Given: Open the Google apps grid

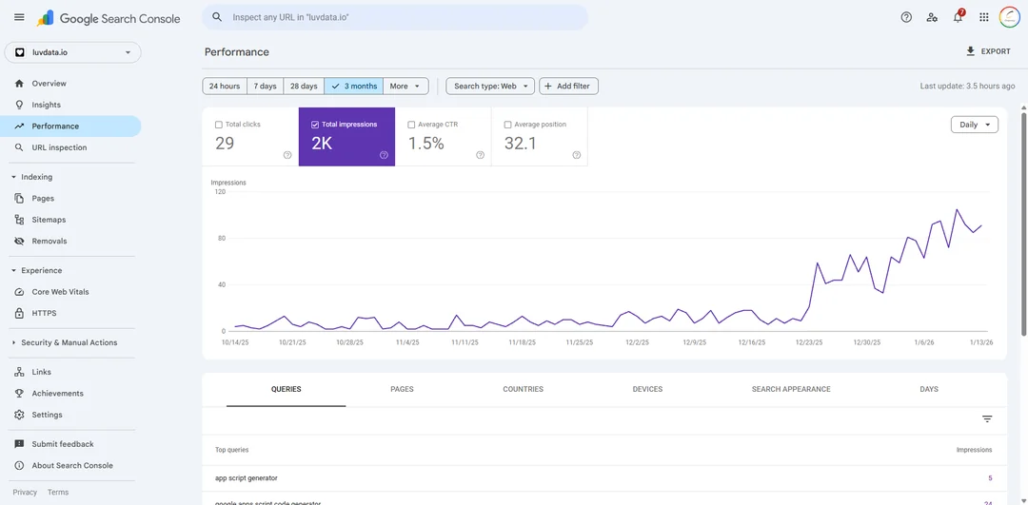Looking at the screenshot, I should click(984, 17).
